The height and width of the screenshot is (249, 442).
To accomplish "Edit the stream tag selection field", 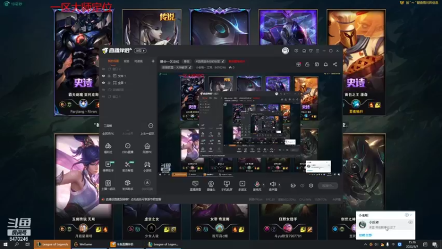I will [x=210, y=61].
